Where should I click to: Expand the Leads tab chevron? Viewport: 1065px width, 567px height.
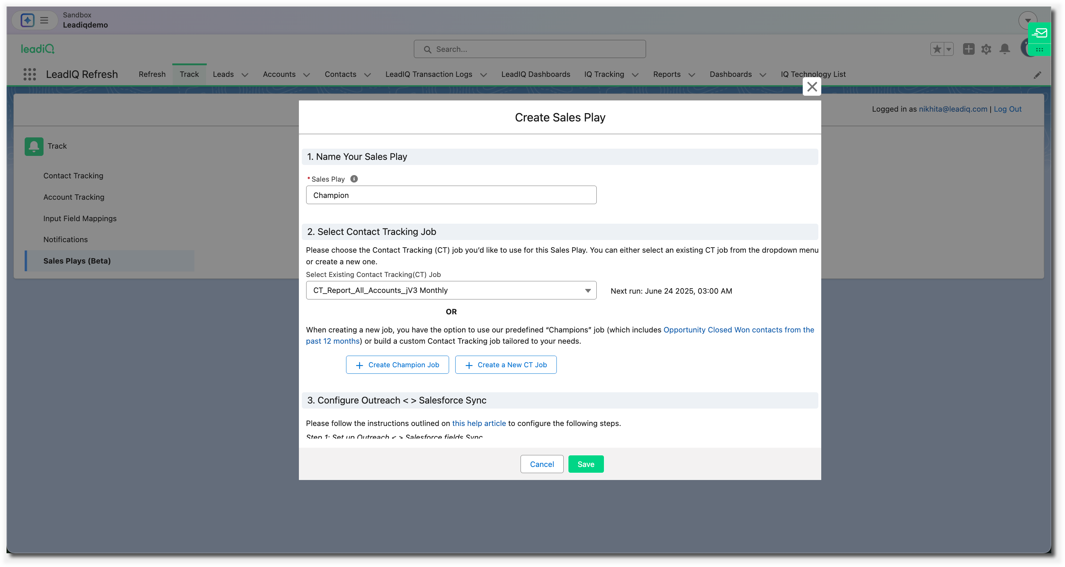245,75
